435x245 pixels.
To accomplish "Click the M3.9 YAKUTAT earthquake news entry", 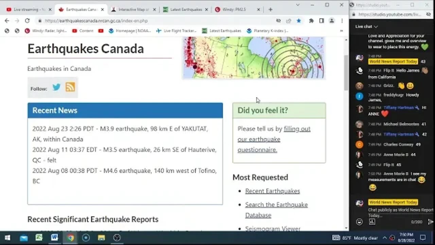I will [120, 134].
